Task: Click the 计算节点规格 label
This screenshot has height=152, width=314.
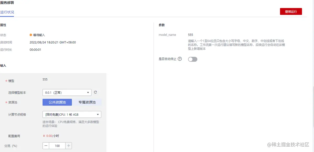Action: tap(17, 114)
